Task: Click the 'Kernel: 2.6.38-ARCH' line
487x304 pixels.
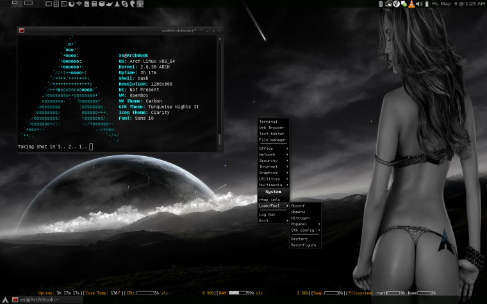Action: point(144,67)
